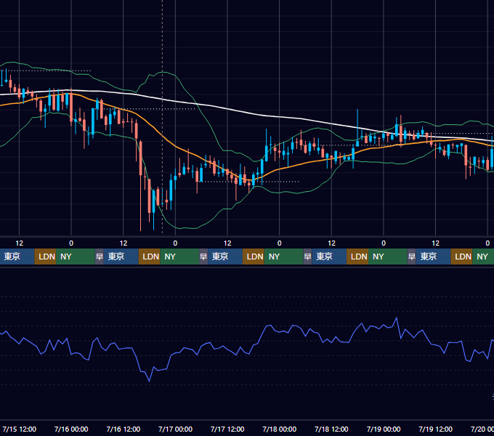This screenshot has width=494, height=436.
Task: Click the upper green Bollinger band line
Action: click(x=202, y=111)
